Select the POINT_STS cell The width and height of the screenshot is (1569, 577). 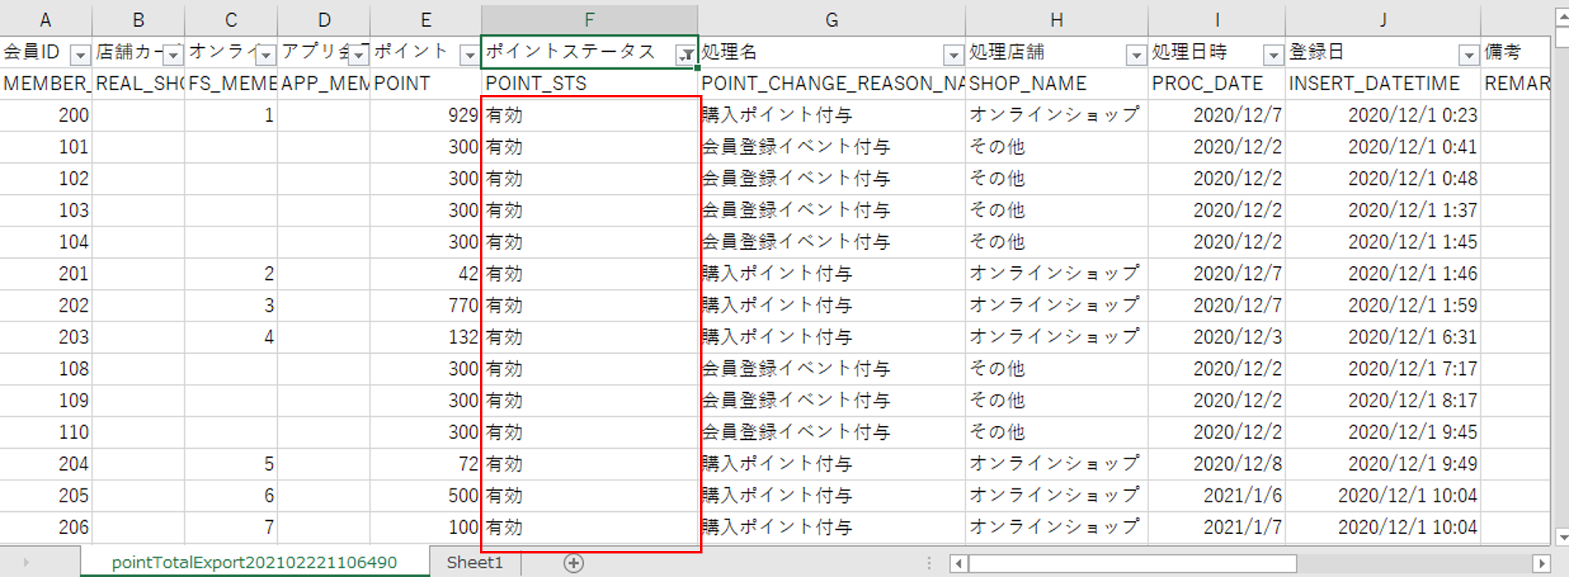(589, 84)
